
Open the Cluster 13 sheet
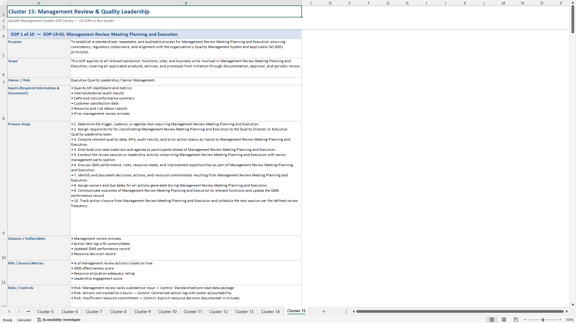pyautogui.click(x=244, y=312)
